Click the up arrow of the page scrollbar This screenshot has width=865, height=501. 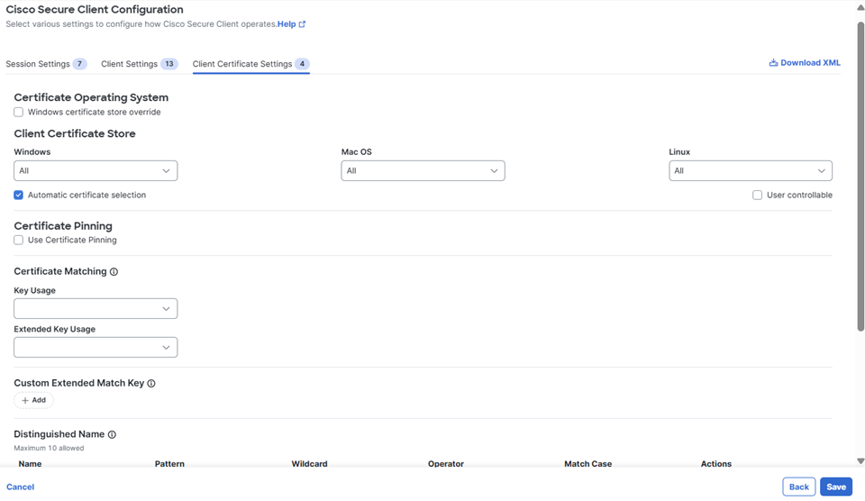(860, 8)
